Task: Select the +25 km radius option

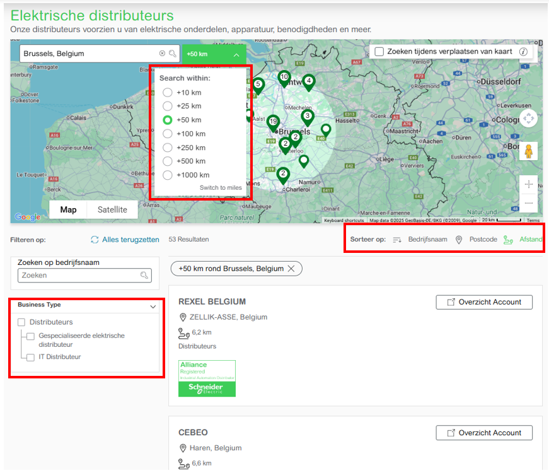Action: click(168, 106)
